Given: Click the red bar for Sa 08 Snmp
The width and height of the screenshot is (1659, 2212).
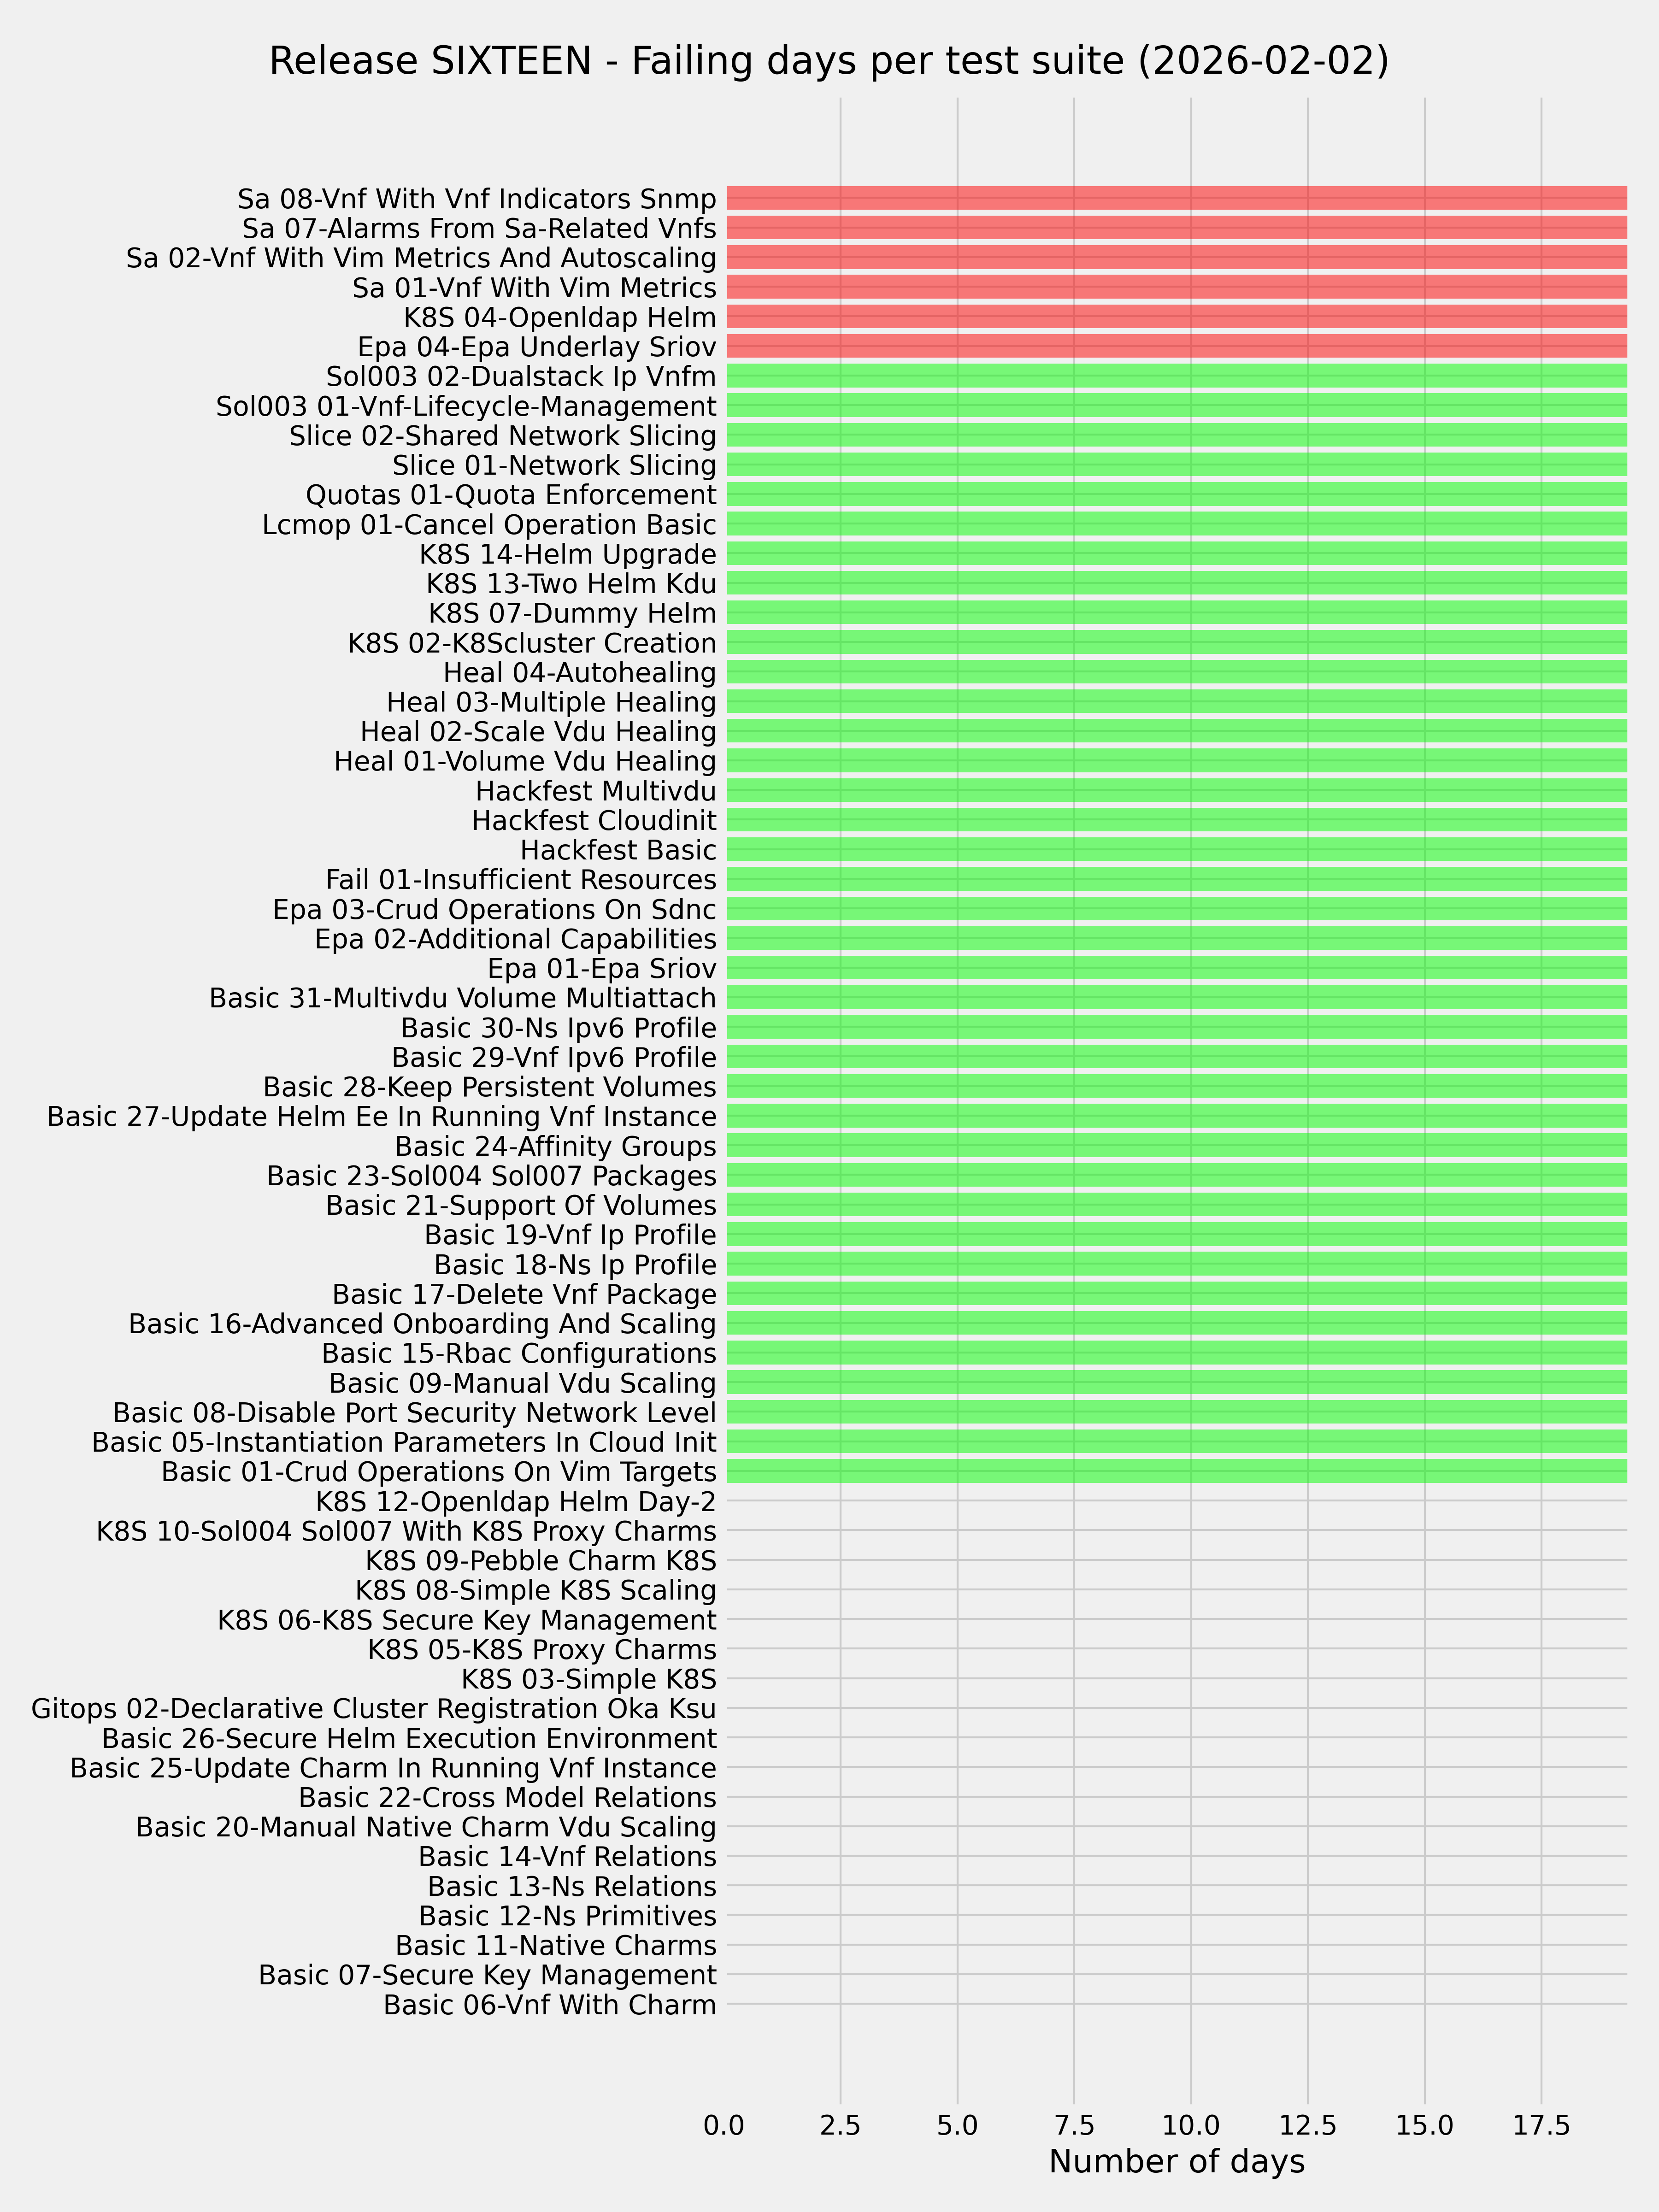Looking at the screenshot, I should pos(1176,198).
